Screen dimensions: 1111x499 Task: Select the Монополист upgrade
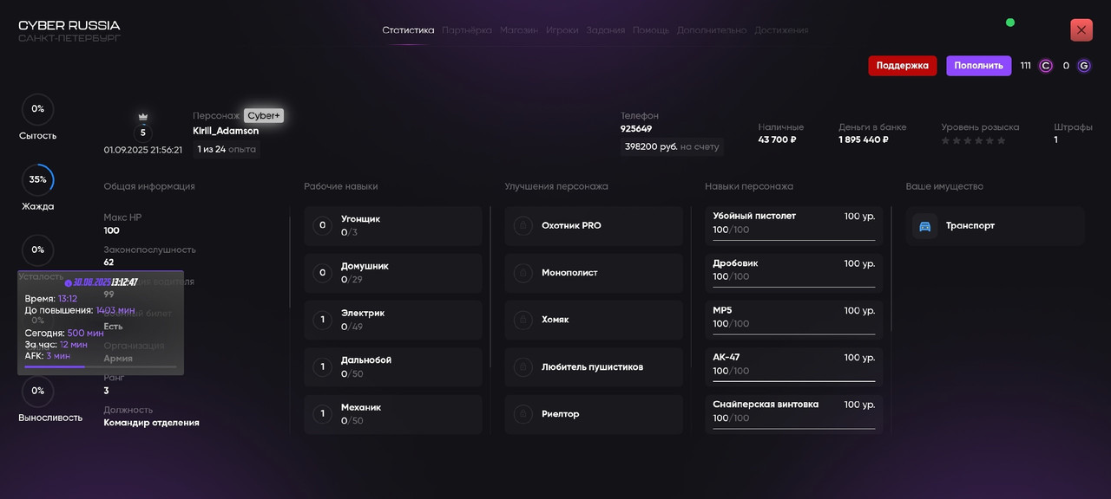click(x=594, y=273)
